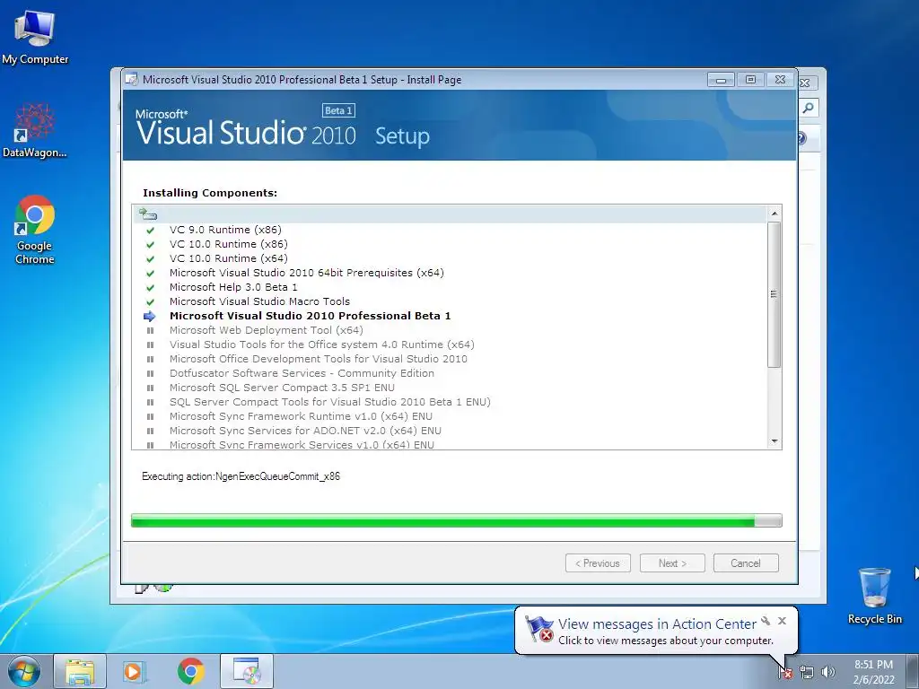Select Dotfuscator Software Services - Community Edition text

[x=302, y=373]
